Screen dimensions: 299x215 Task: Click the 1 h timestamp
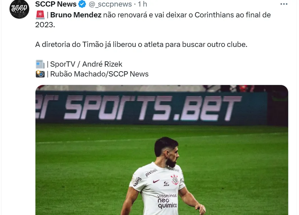click(142, 4)
